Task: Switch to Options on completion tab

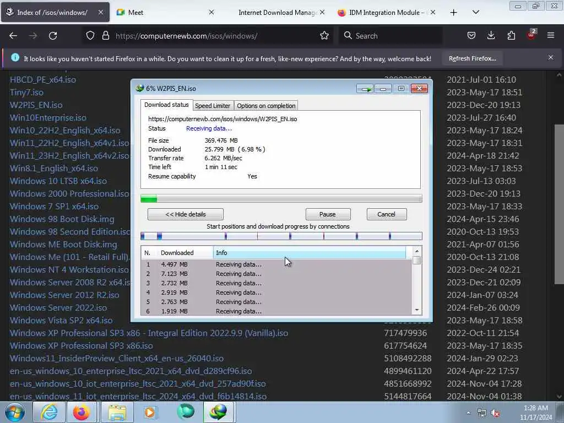Action: (x=266, y=106)
